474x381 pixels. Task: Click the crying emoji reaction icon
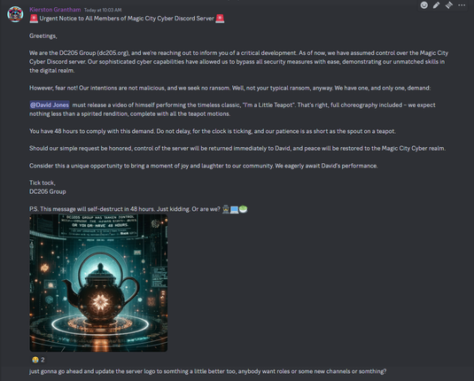35,360
